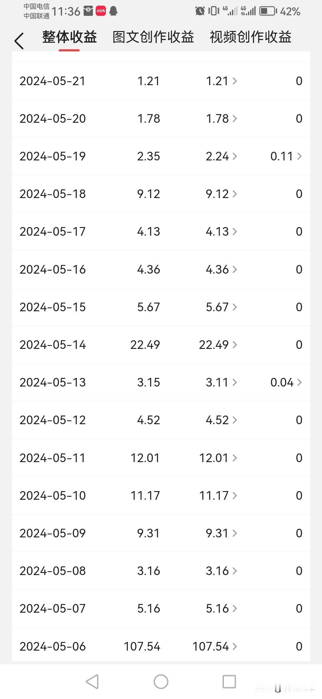Select the 整体收益 tab
Viewport: 322px width, 699px height.
[x=69, y=37]
